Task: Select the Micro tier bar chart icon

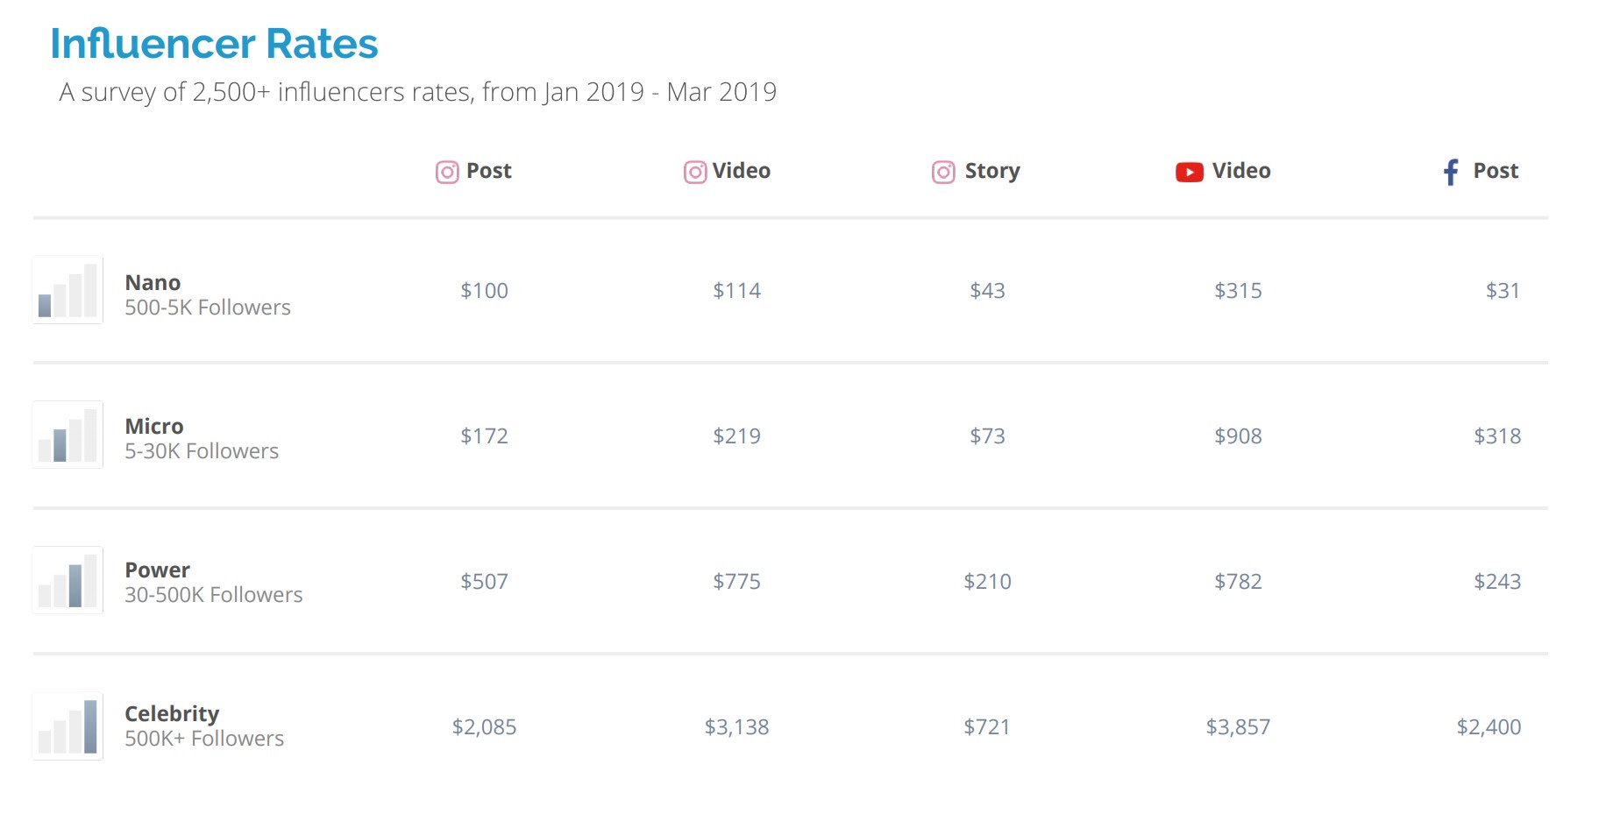Action: tap(68, 435)
